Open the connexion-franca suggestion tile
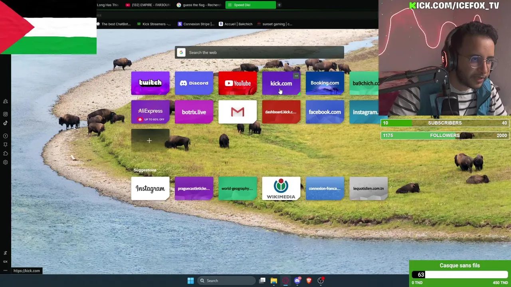Screen dimensions: 511x287 325,189
